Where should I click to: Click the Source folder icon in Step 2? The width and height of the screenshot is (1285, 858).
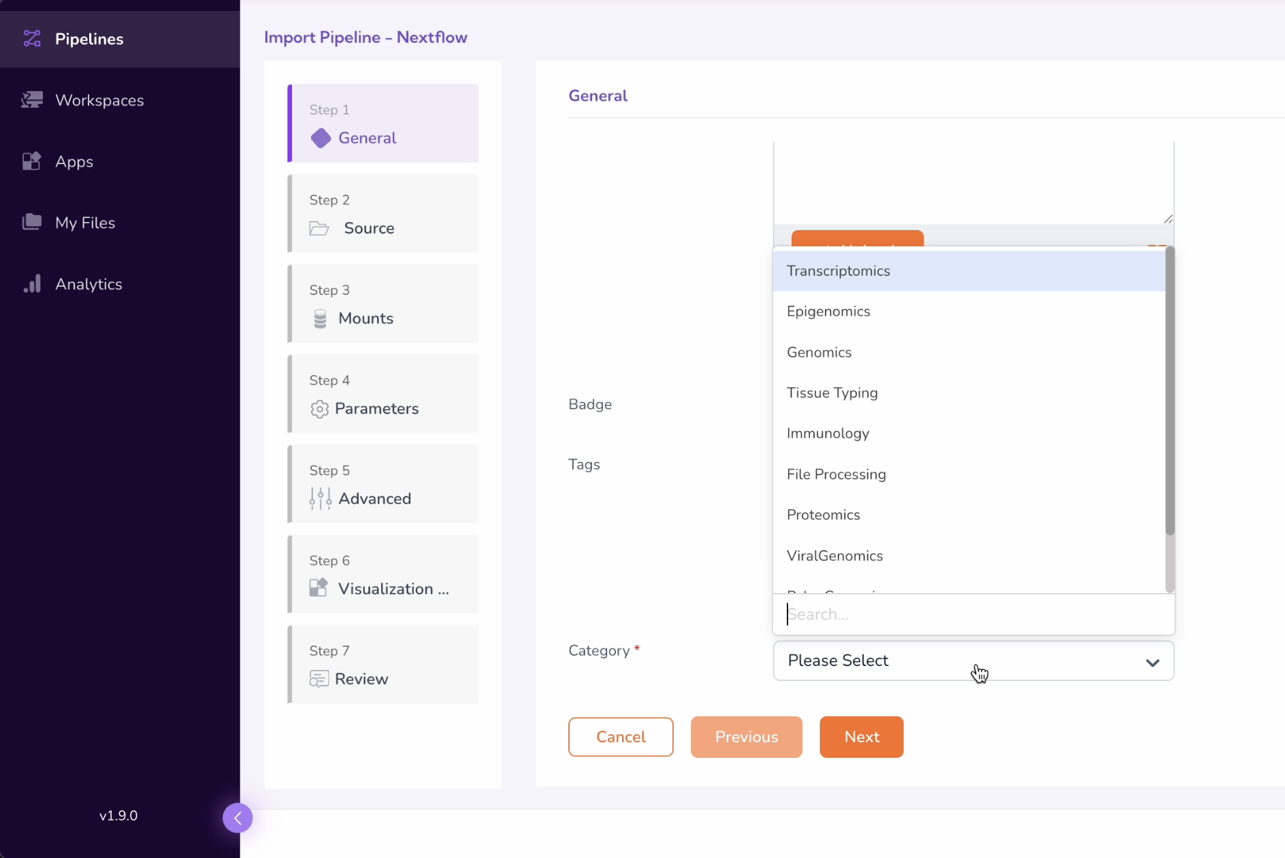pyautogui.click(x=319, y=228)
